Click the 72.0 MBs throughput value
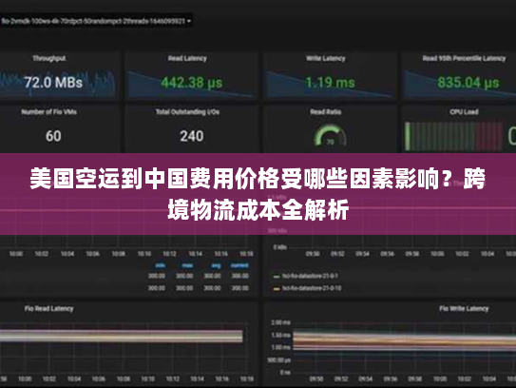516x388 pixels. (53, 83)
